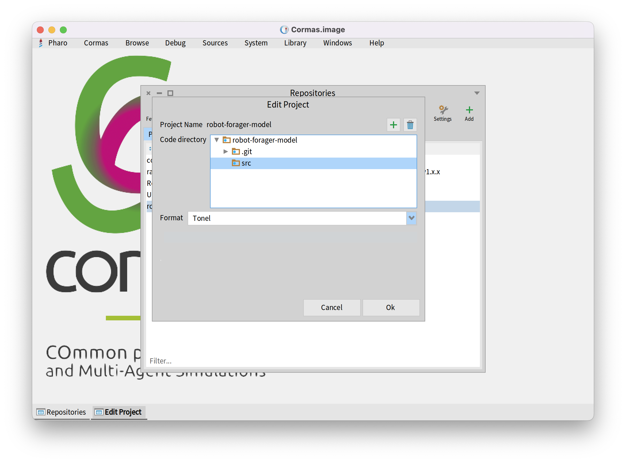The height and width of the screenshot is (463, 626).
Task: Collapse the robot-forager-model tree node
Action: (217, 140)
